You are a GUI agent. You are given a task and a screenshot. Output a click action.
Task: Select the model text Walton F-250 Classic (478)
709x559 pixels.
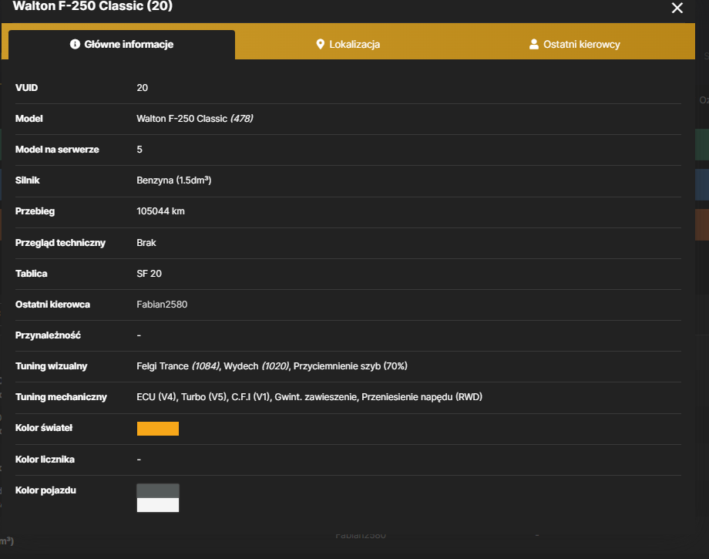tap(195, 119)
